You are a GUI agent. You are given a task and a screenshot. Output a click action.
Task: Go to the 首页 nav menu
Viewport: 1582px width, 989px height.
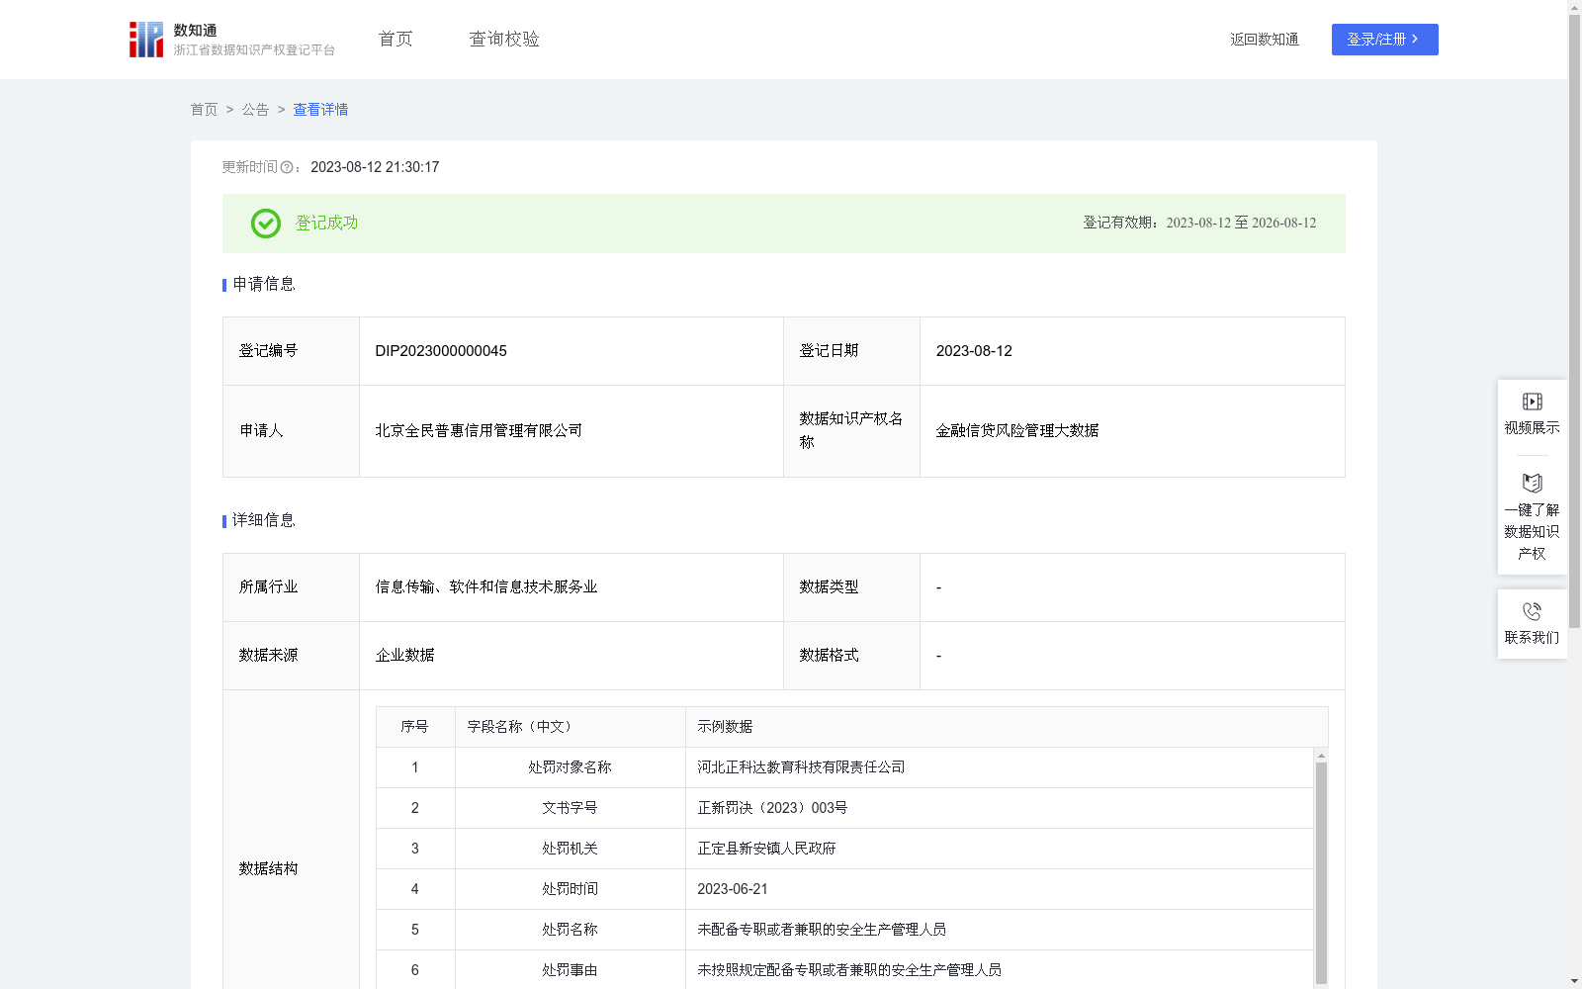(395, 40)
